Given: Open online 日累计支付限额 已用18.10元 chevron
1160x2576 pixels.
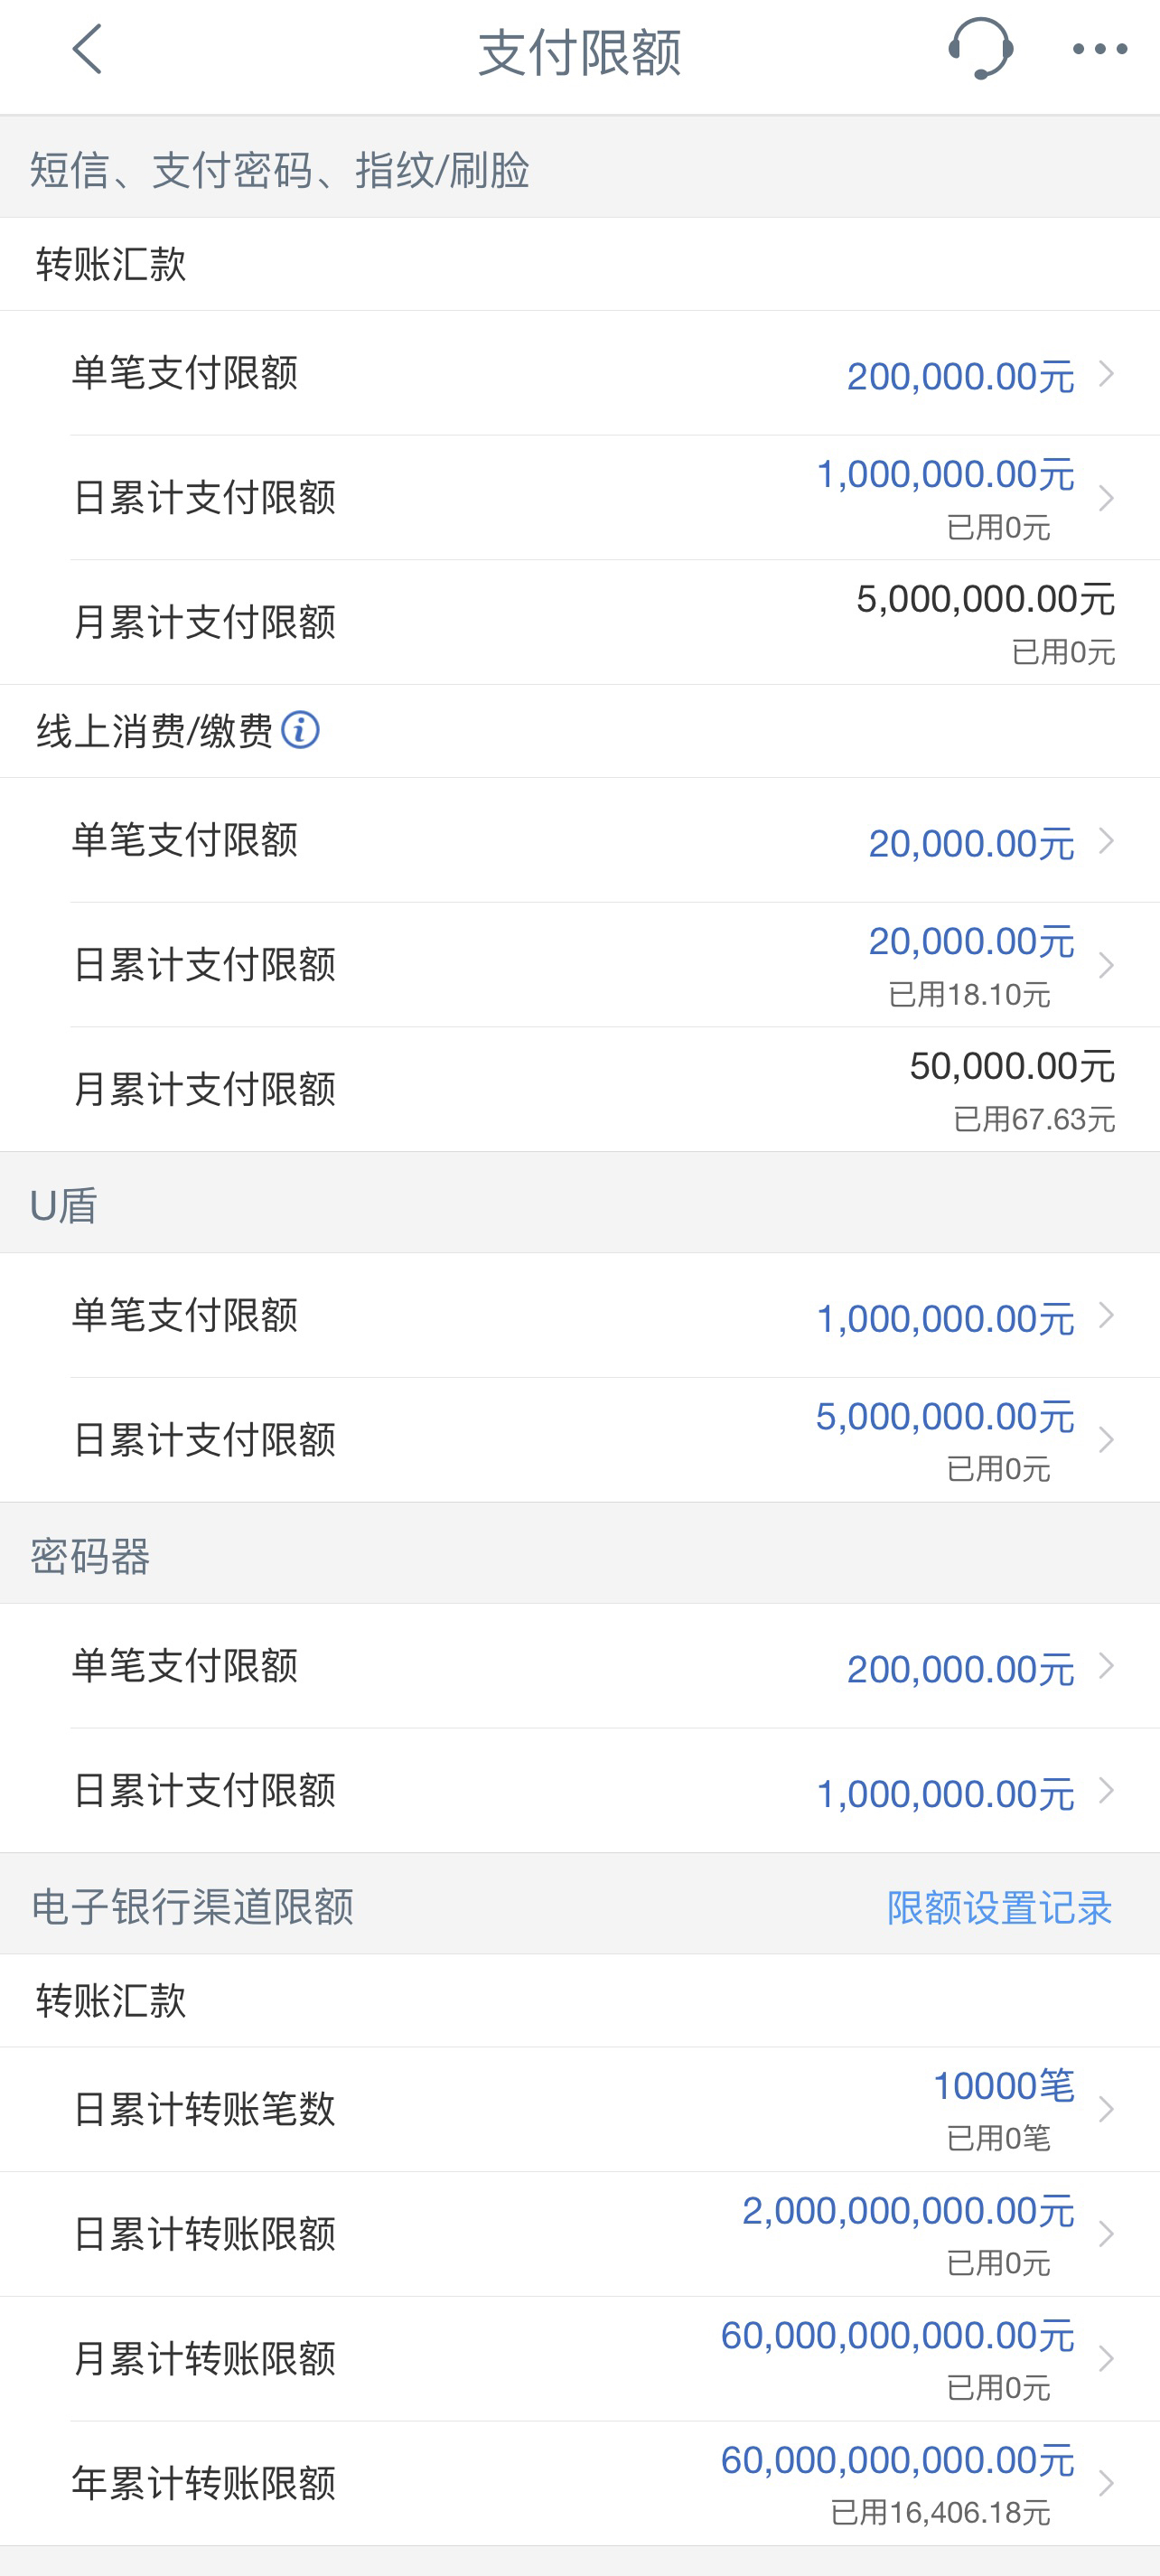Looking at the screenshot, I should (1106, 965).
